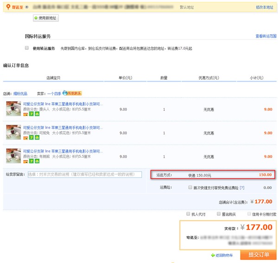Click 7-day return icon under 可妮兔 item
This screenshot has width=278, height=263.
tap(32, 138)
